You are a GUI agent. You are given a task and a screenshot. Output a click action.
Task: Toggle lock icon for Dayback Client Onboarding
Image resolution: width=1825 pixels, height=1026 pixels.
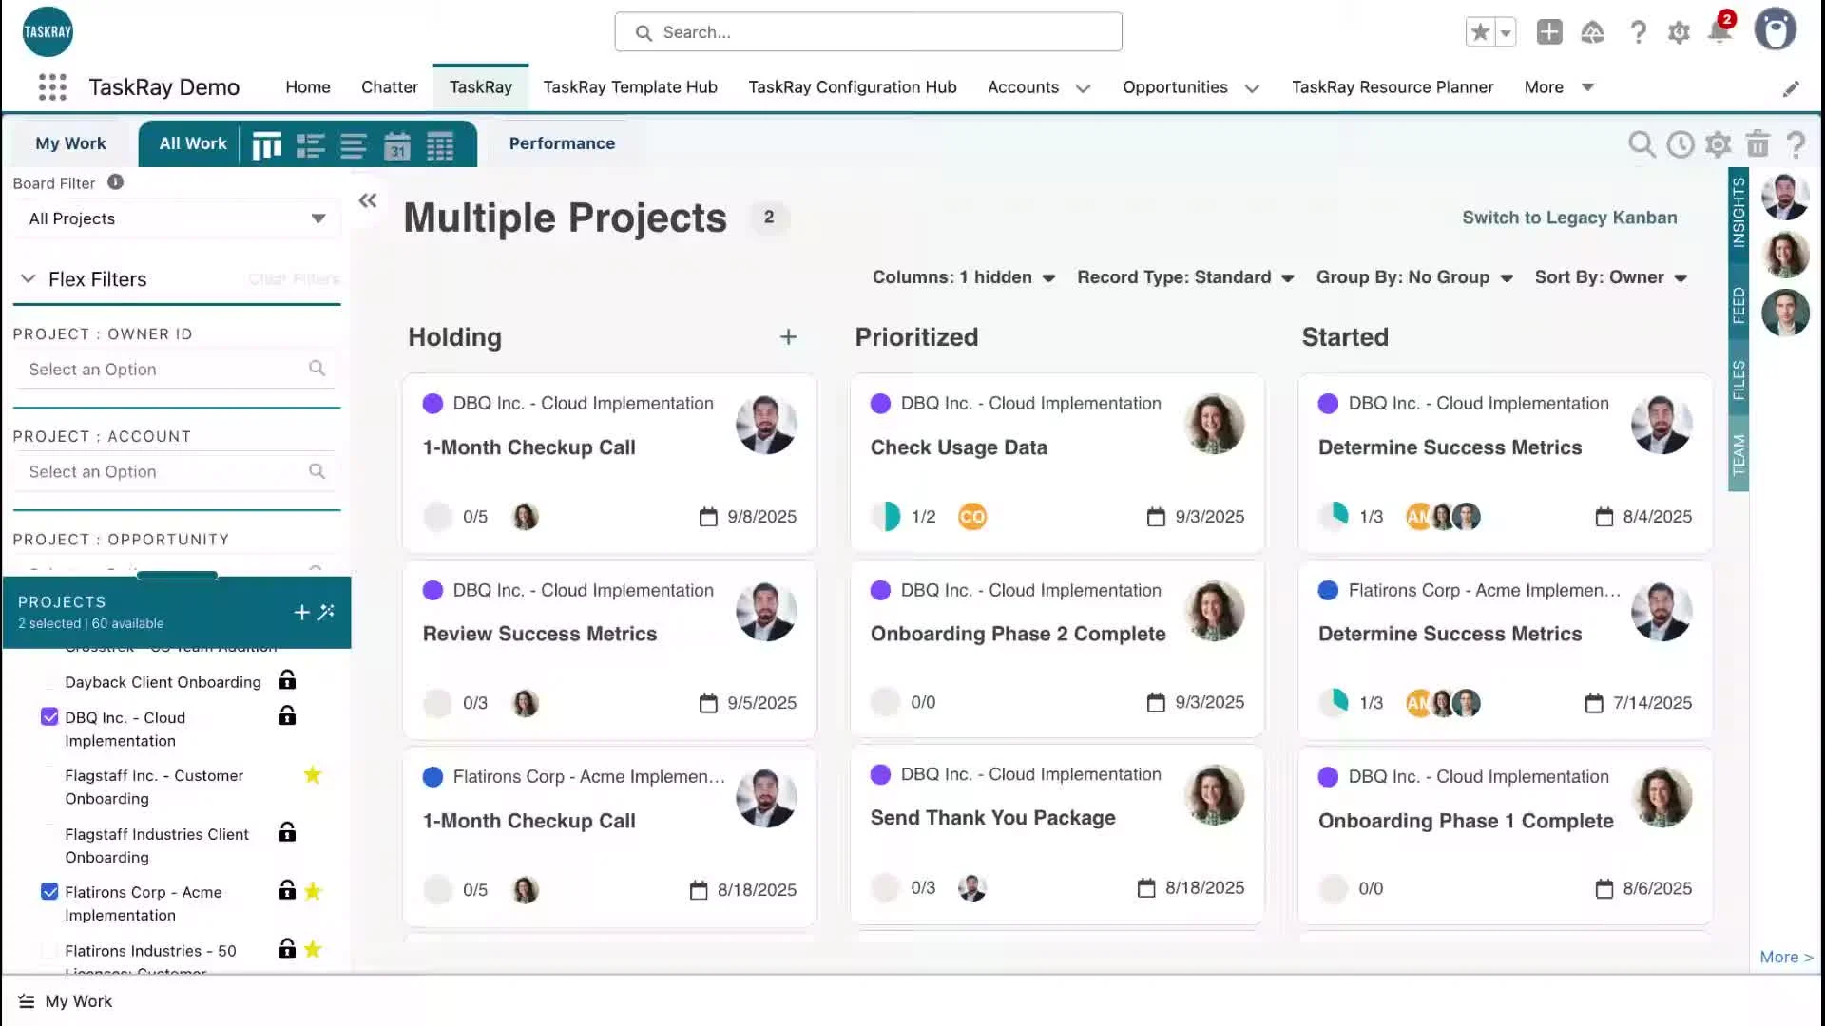[287, 680]
